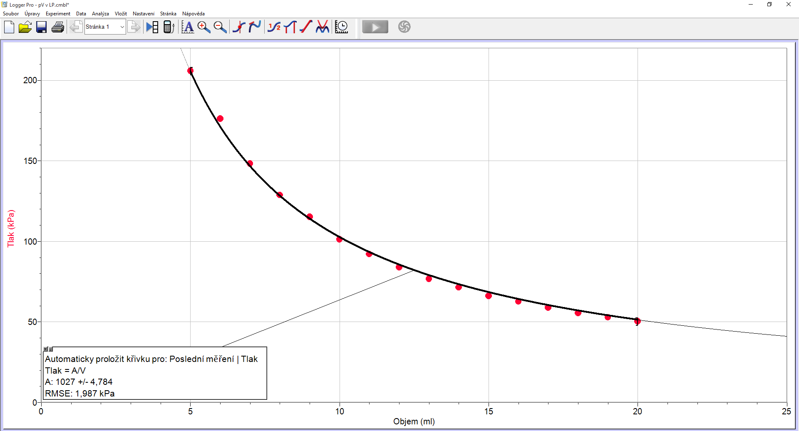Open the Data menu

[x=81, y=14]
